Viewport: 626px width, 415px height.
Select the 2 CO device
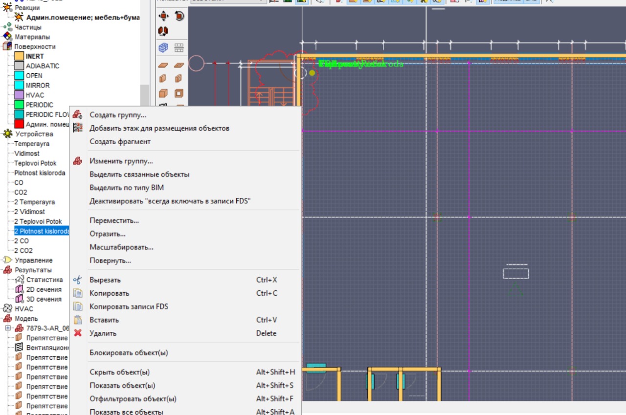tap(21, 240)
